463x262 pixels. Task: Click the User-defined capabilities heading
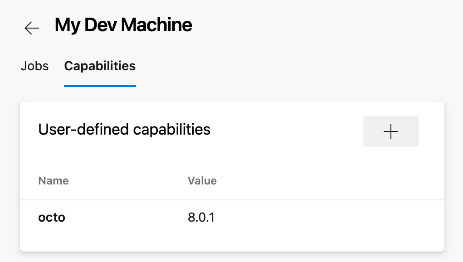tap(124, 130)
